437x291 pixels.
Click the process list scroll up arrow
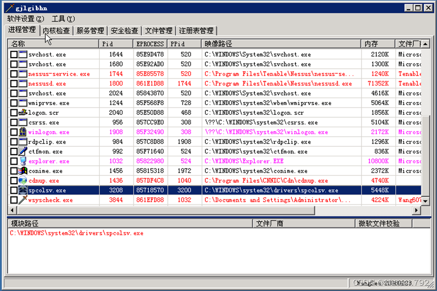pos(425,44)
